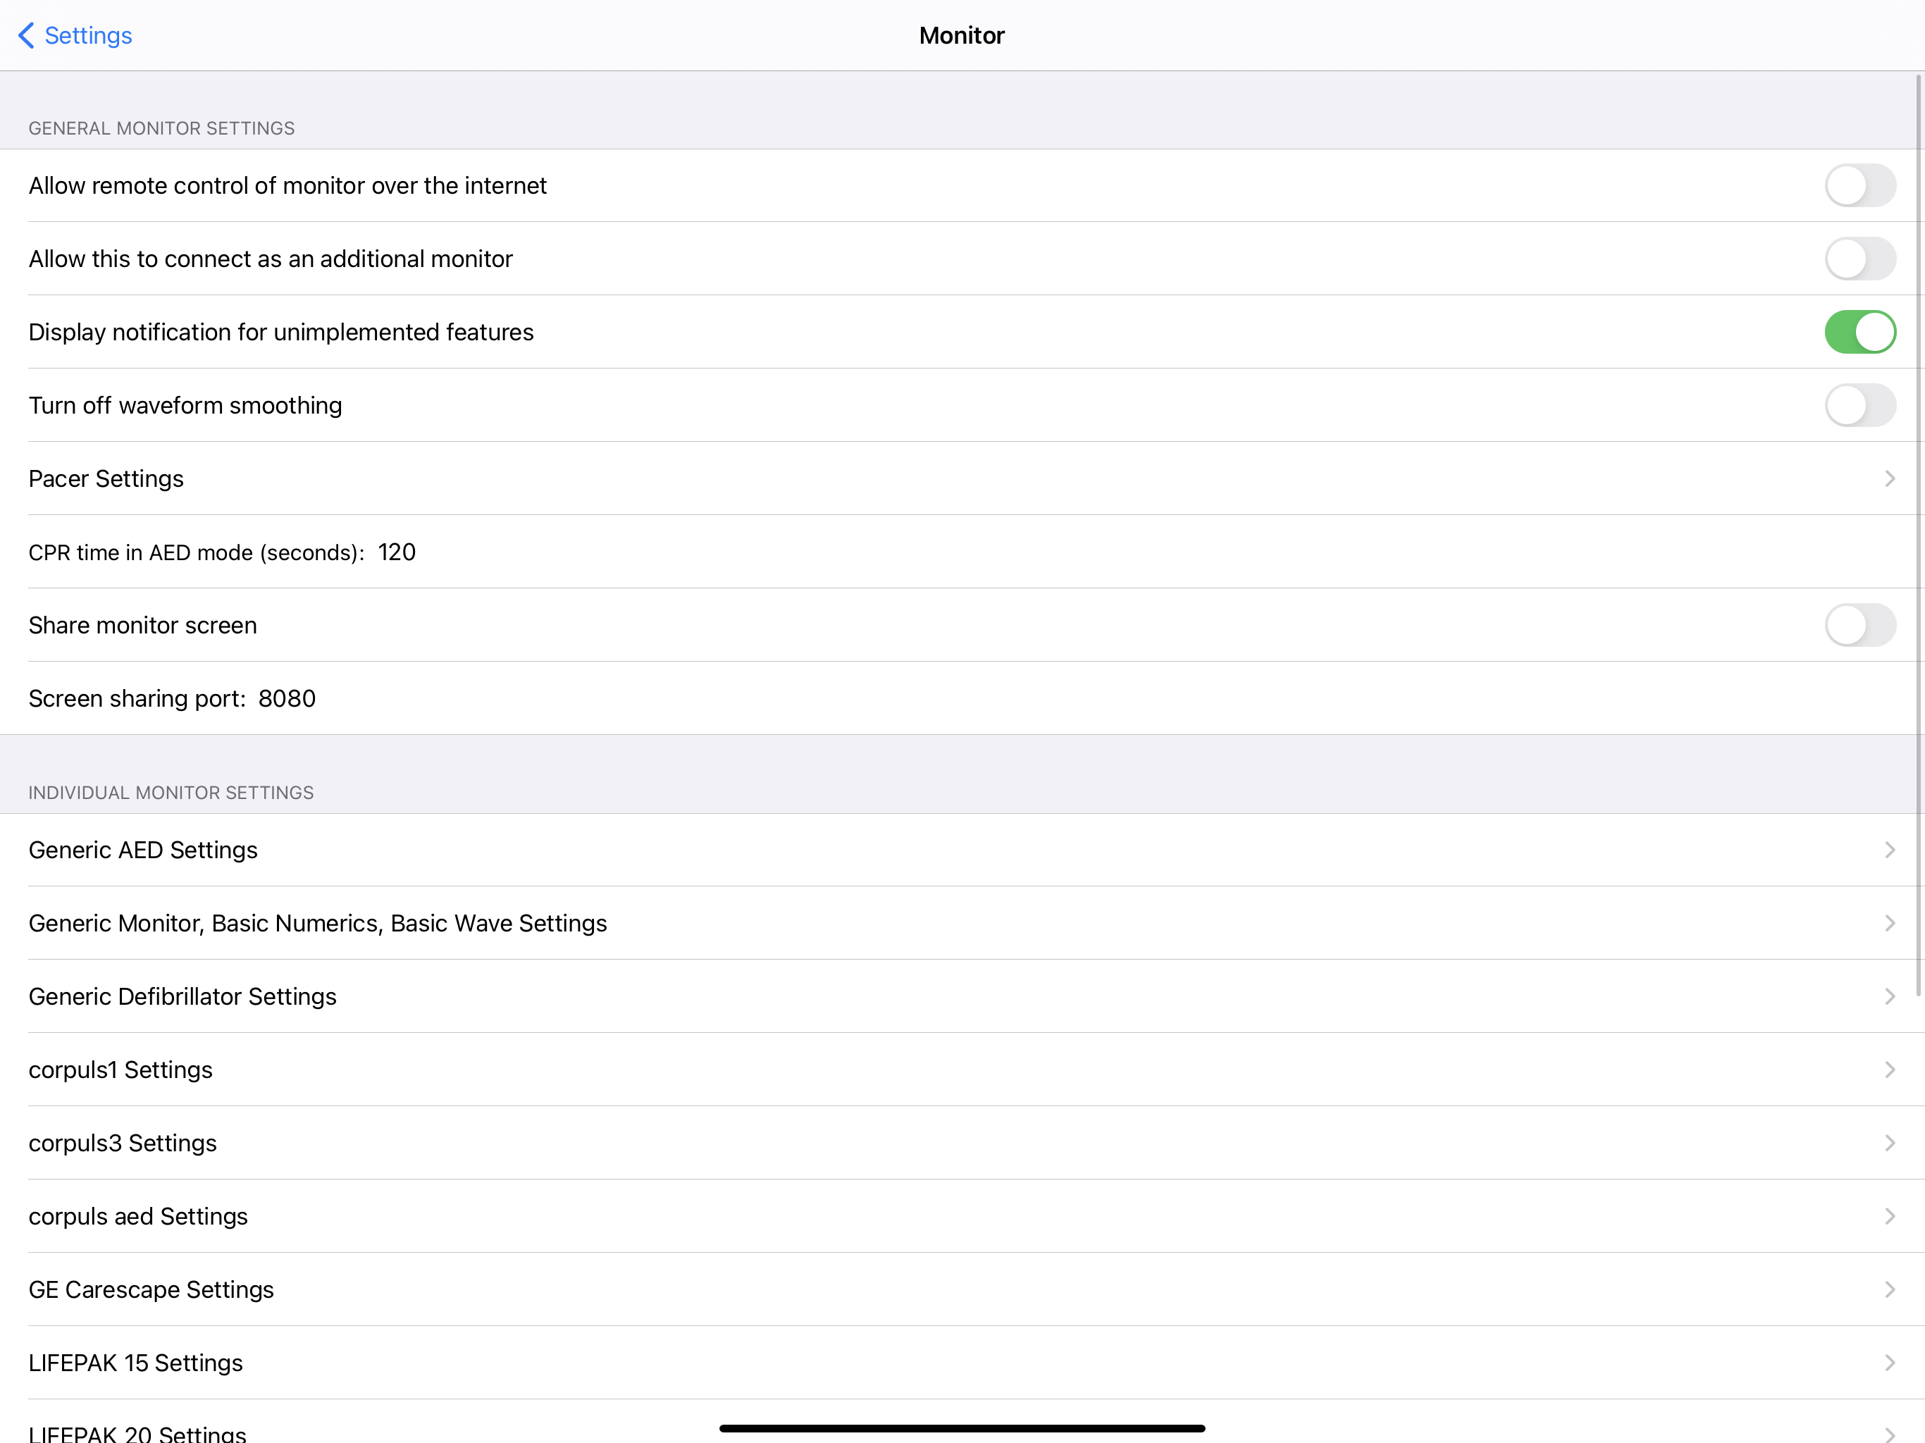
Task: Tap the back arrow chevron icon
Action: [26, 36]
